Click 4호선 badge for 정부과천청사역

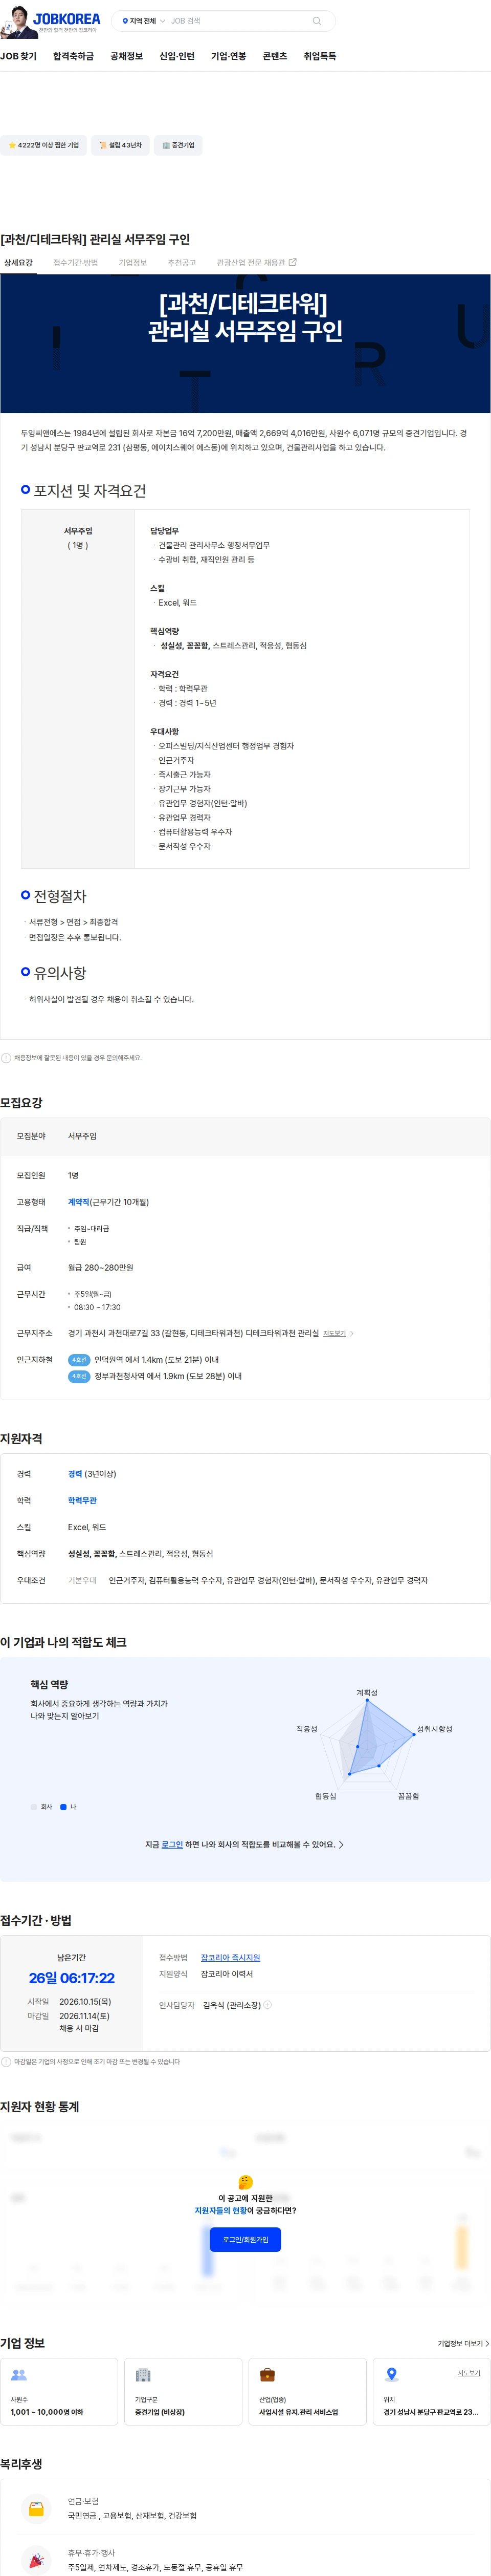click(79, 1376)
